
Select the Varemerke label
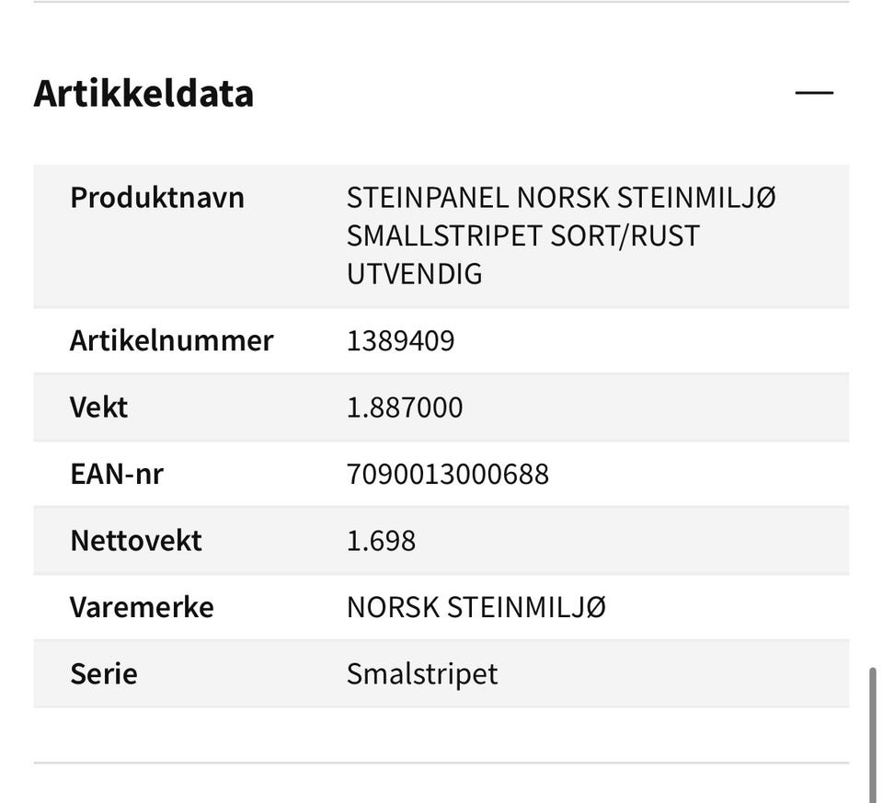click(x=142, y=607)
